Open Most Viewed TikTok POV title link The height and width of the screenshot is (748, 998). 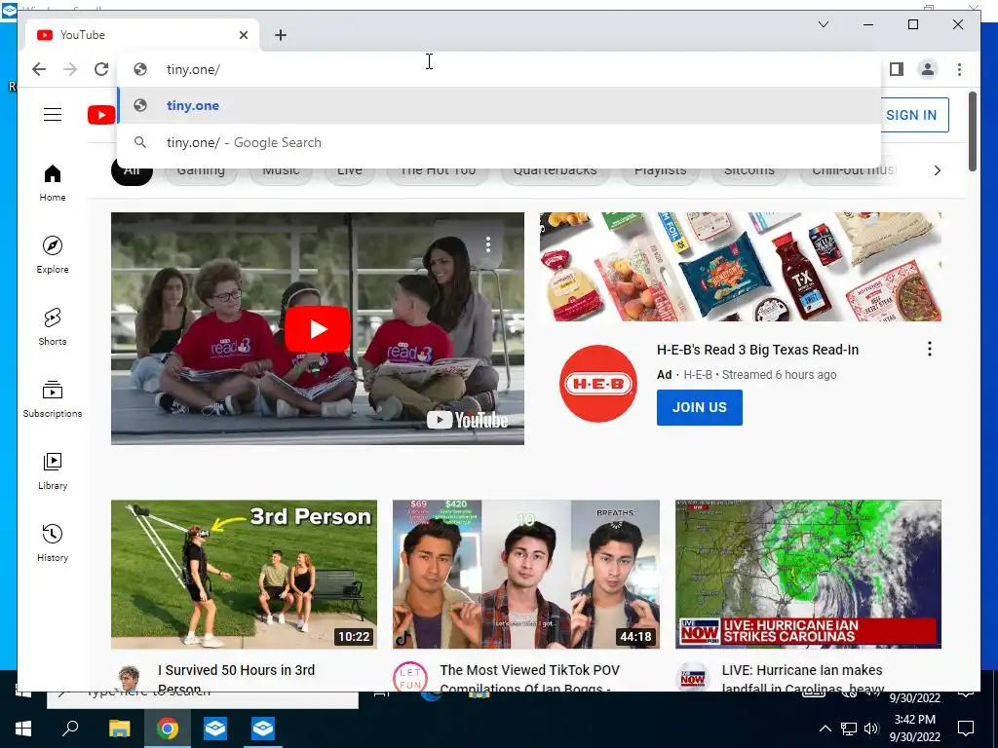pos(529,677)
